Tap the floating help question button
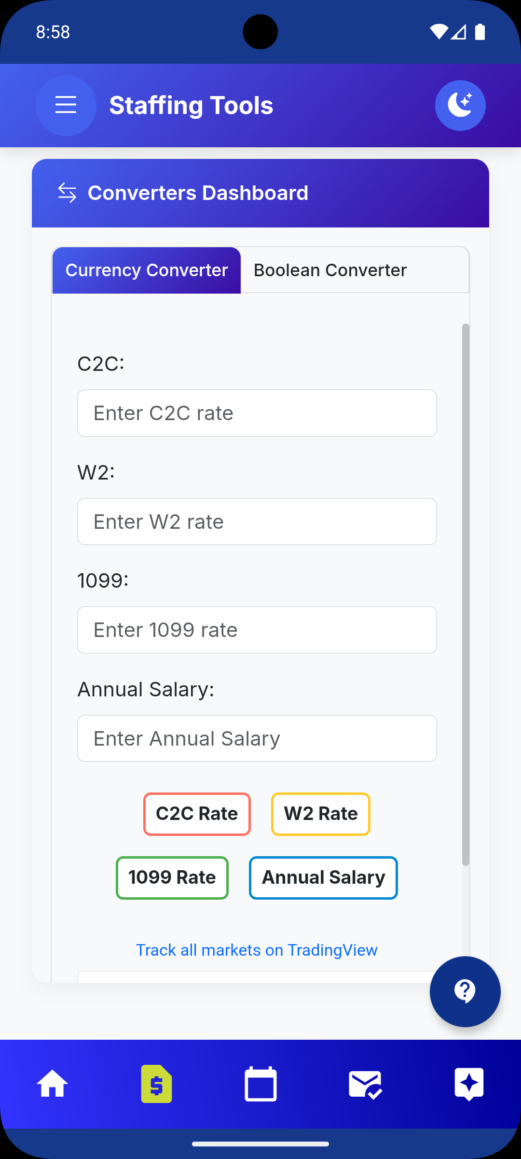521x1159 pixels. pyautogui.click(x=465, y=991)
